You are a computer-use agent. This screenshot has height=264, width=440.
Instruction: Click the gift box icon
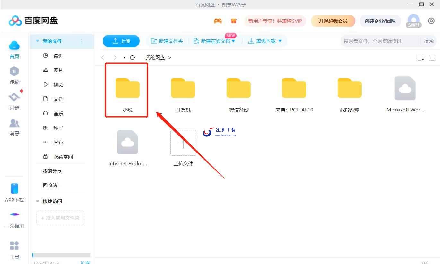(x=234, y=21)
